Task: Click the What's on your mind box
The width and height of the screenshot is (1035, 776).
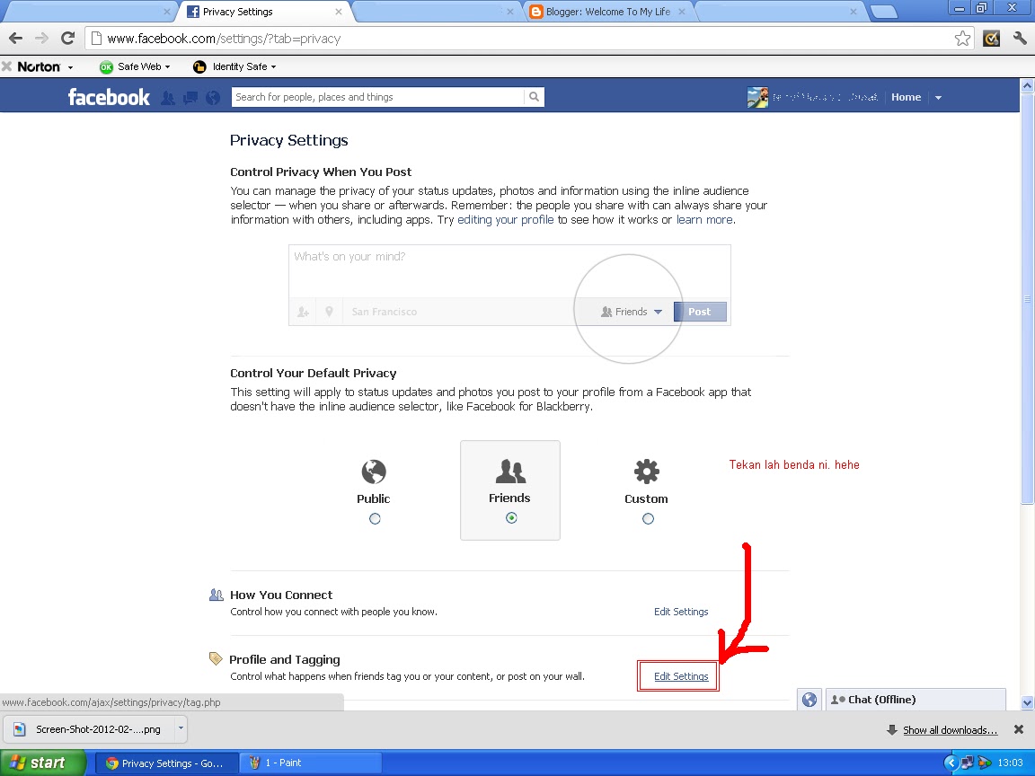Action: (509, 271)
